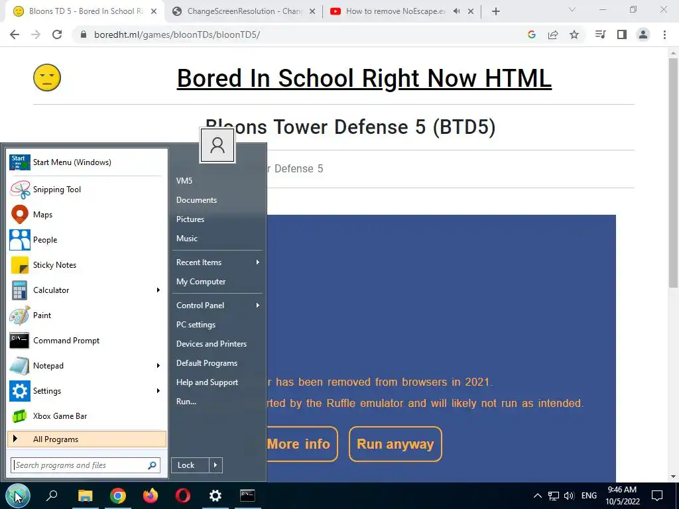This screenshot has height=509, width=679.
Task: Click the Chrome profile avatar
Action: click(643, 34)
